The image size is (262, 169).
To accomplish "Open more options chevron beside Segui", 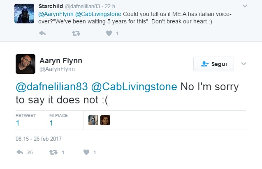I will [x=243, y=64].
